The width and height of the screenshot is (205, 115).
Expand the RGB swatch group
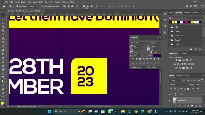[x=170, y=27]
